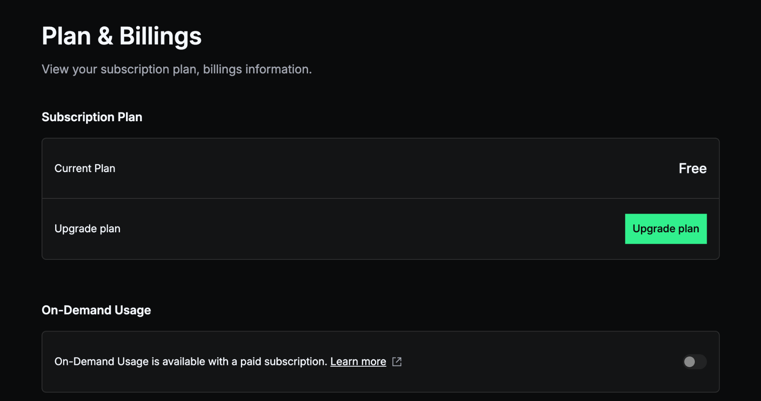Open the Learn more link
The image size is (761, 401).
(358, 362)
